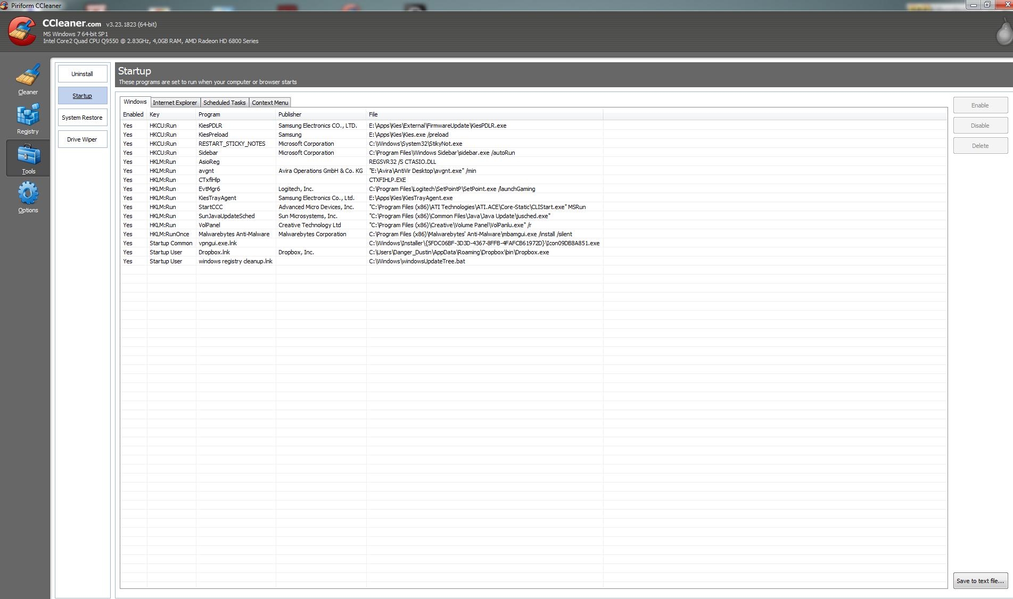Click Creative Technology Ltd publisher cell
Viewport: 1013px width, 599px height.
click(x=309, y=225)
